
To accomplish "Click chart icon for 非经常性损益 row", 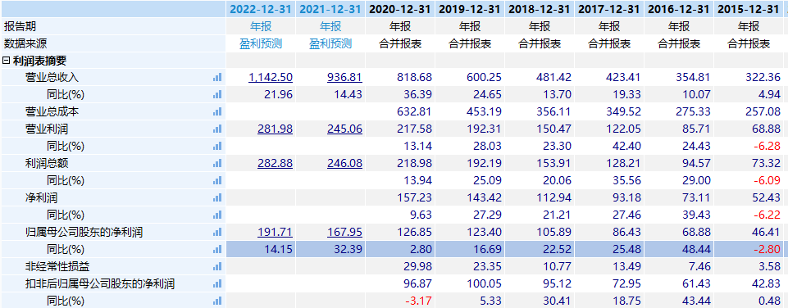I will coord(217,266).
